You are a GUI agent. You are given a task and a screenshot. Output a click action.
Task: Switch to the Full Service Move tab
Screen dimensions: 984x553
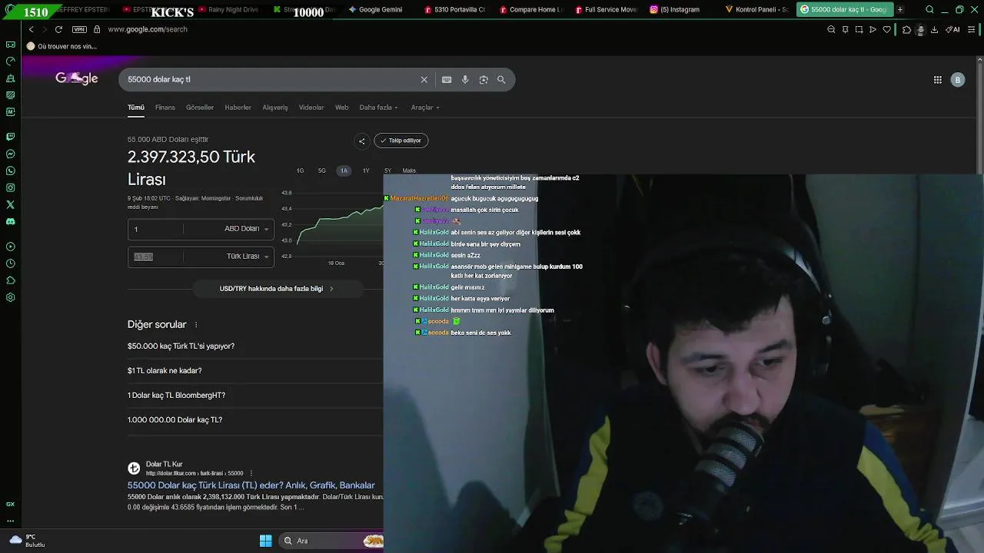606,9
